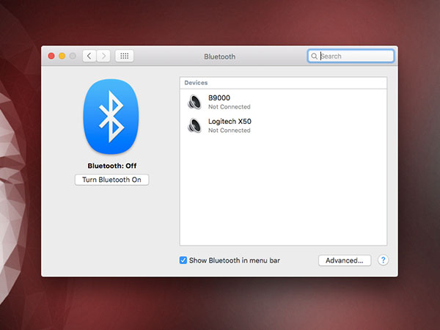The image size is (440, 330).
Task: Click Not Connected under B9000
Action: pos(230,107)
